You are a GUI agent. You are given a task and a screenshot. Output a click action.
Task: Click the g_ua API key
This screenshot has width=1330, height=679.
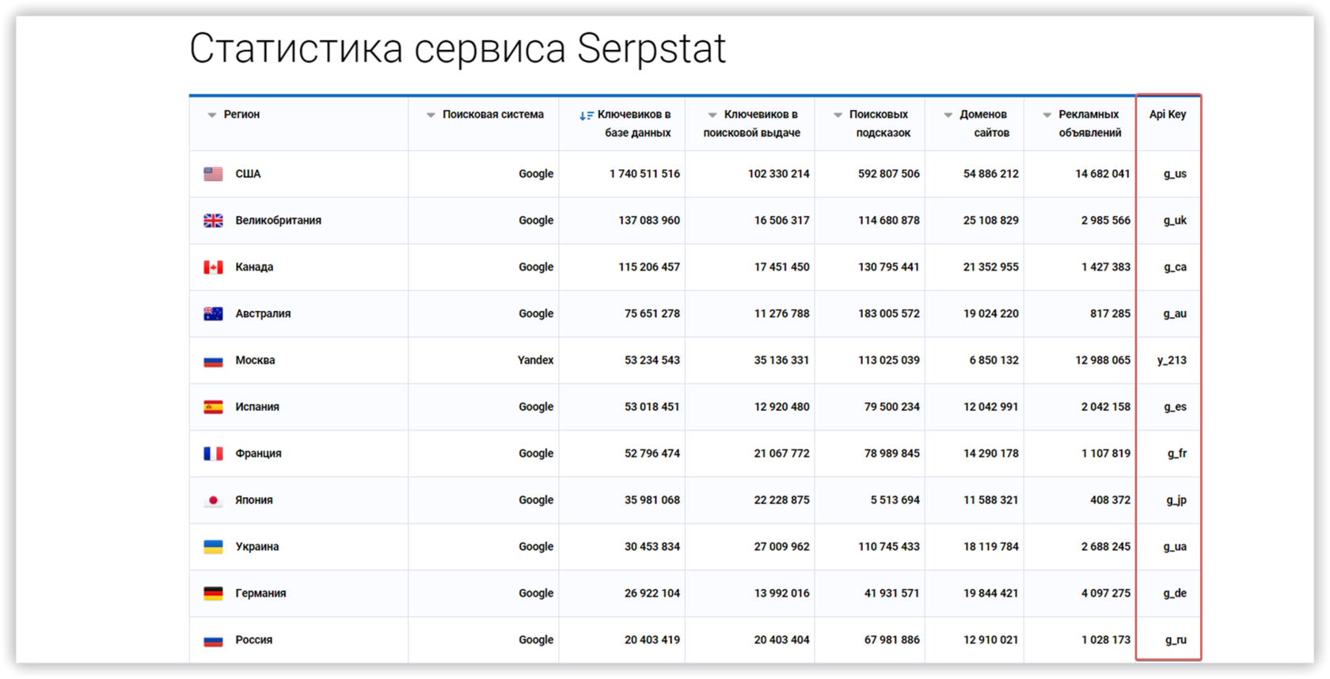coord(1175,547)
